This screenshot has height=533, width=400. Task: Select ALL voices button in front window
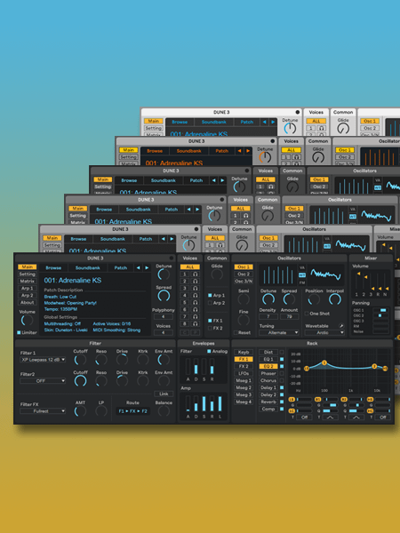190,266
